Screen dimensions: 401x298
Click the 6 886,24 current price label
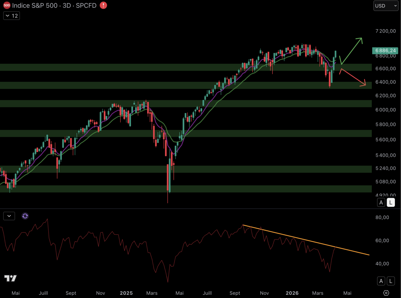tap(385, 50)
